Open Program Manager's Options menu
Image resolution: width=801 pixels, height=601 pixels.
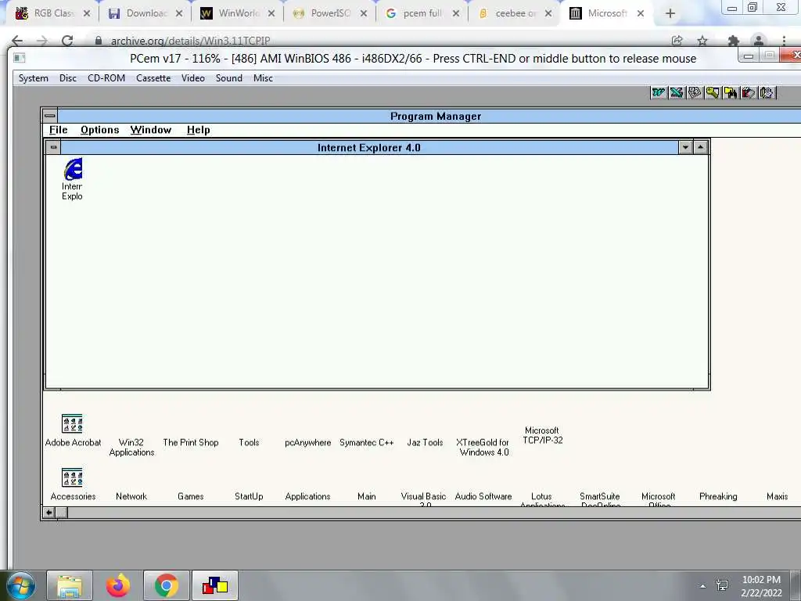99,130
